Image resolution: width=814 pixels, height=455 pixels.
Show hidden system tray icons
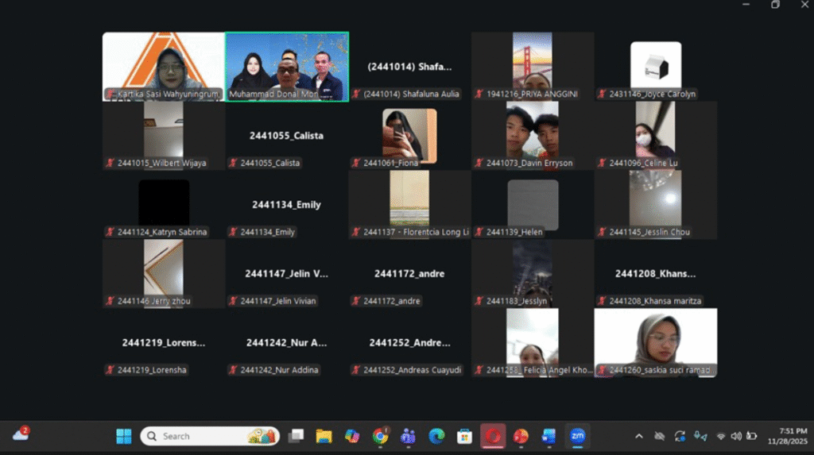click(x=639, y=436)
